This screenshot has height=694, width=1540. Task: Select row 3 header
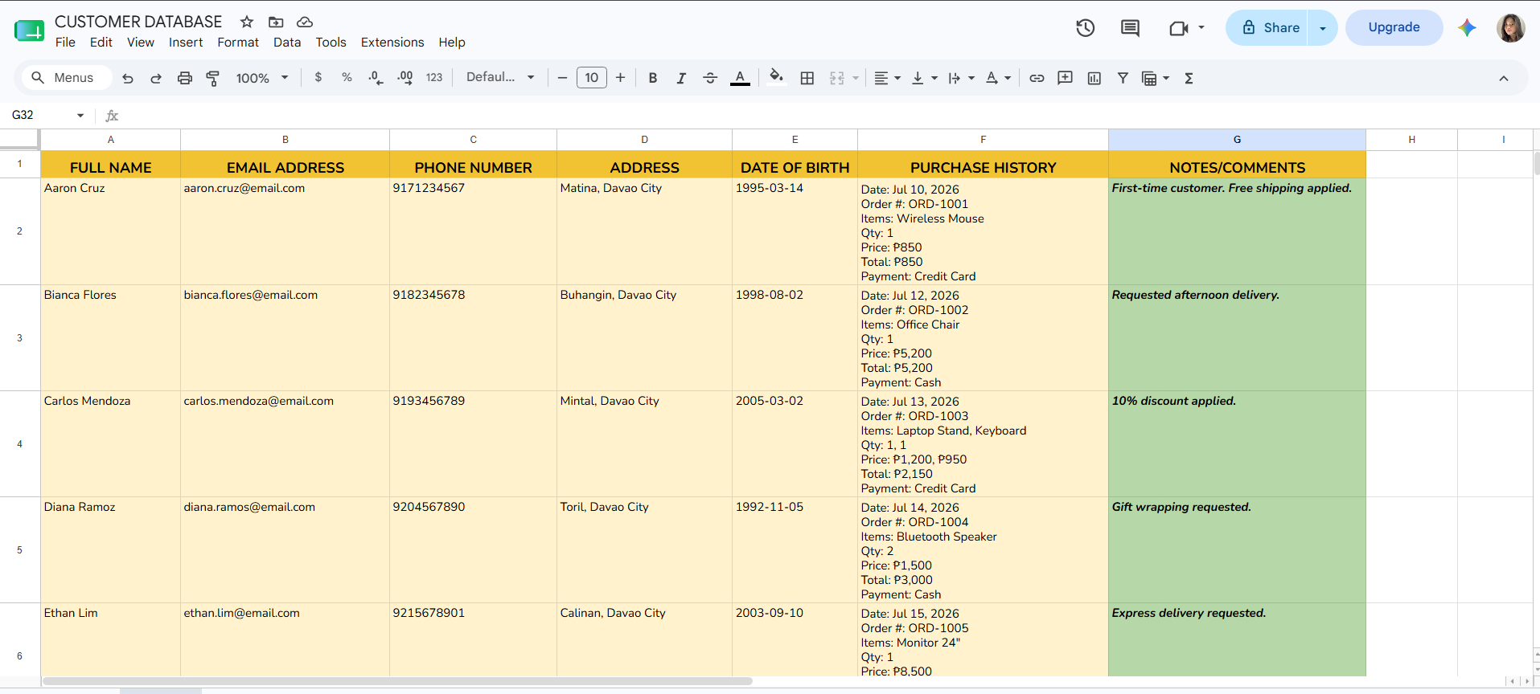coord(20,338)
